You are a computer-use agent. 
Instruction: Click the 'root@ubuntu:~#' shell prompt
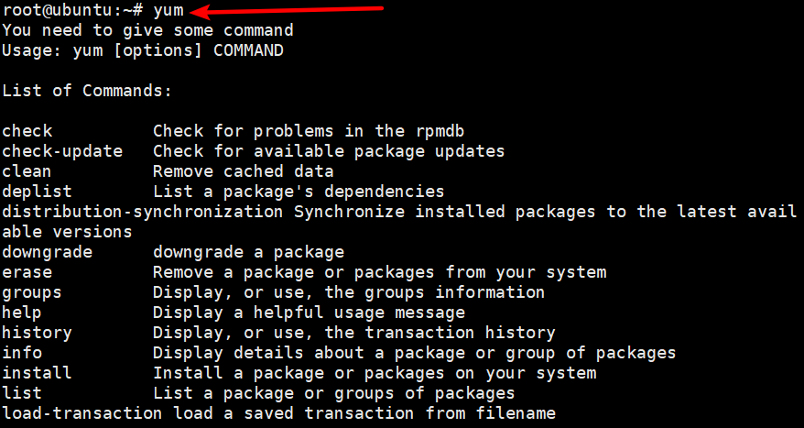tap(72, 10)
